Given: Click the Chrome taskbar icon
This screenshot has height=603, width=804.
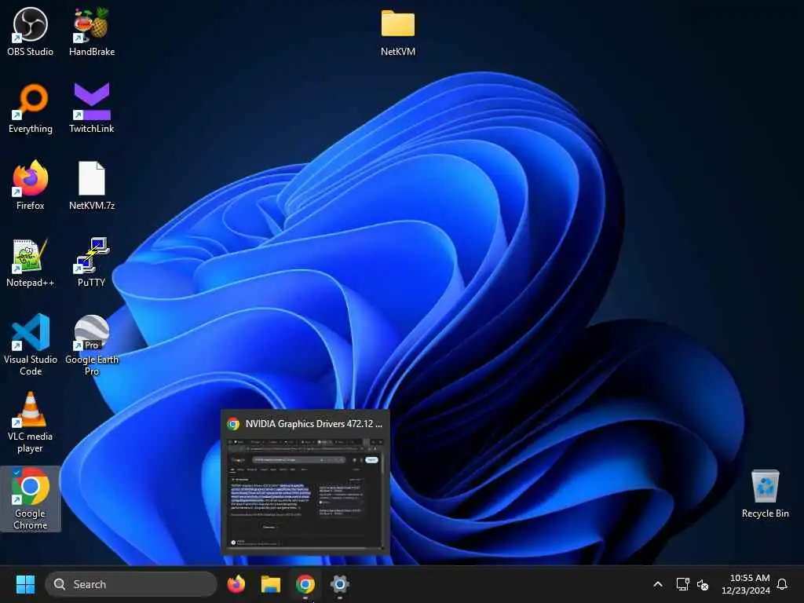Looking at the screenshot, I should tap(305, 584).
